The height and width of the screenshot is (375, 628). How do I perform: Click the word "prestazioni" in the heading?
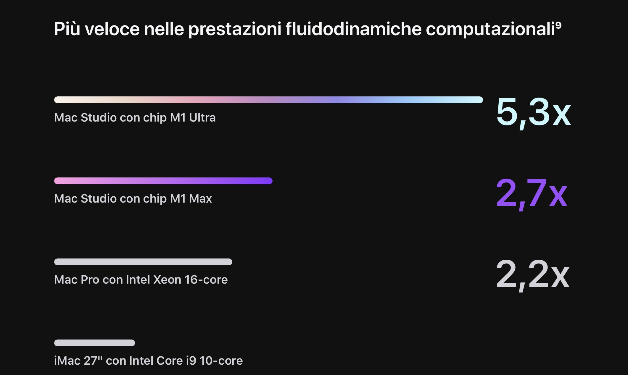point(235,29)
